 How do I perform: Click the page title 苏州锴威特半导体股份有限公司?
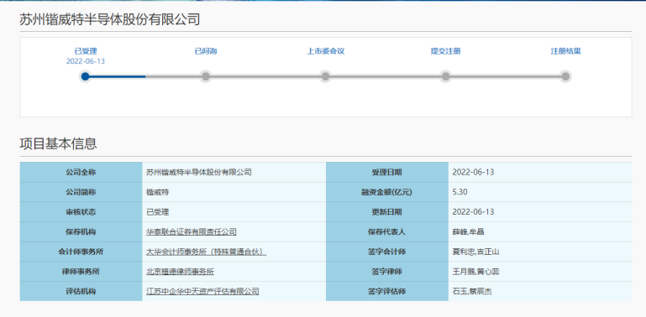pos(109,19)
